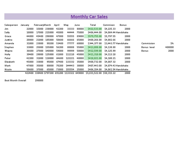Click Nicole's May value 155554
This screenshot has height=150, width=195.
[x=70, y=69]
